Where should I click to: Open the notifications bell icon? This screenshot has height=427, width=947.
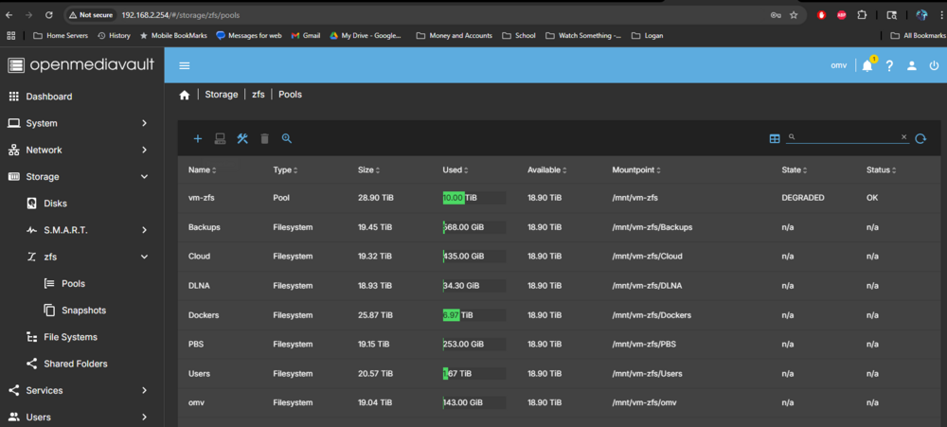(x=867, y=66)
